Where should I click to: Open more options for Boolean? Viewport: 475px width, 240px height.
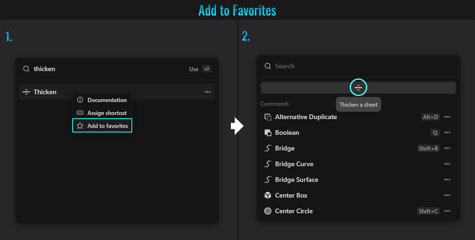tap(447, 133)
